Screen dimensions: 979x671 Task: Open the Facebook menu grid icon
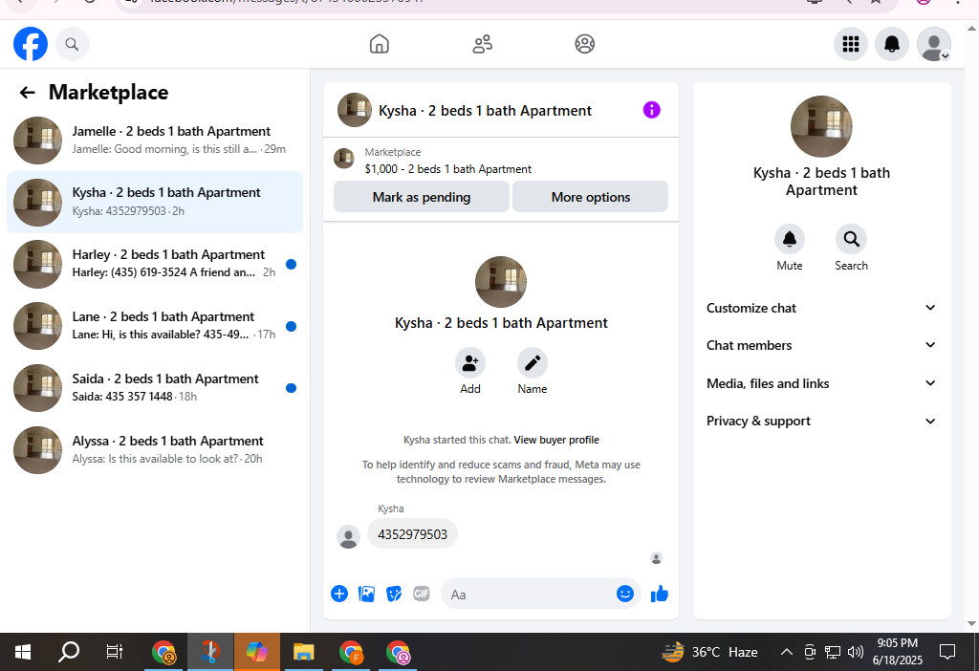click(x=850, y=44)
